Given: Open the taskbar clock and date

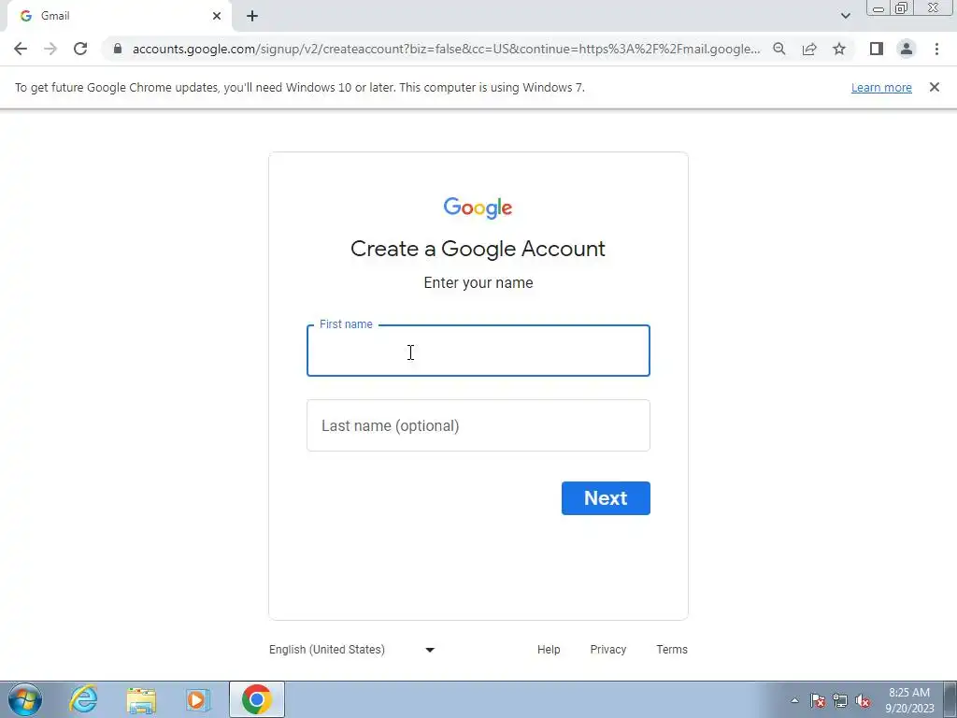Looking at the screenshot, I should pos(909,700).
